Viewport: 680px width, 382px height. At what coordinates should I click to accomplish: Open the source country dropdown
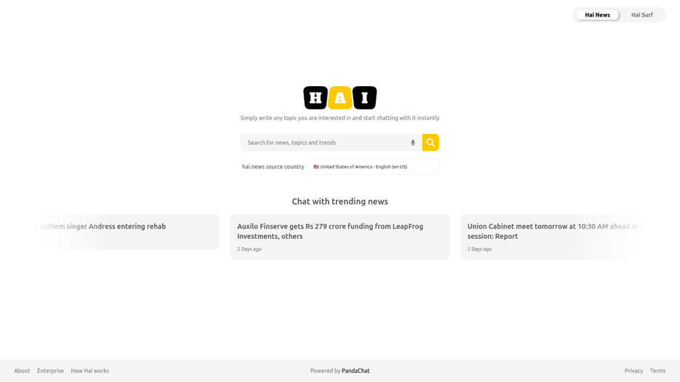374,167
